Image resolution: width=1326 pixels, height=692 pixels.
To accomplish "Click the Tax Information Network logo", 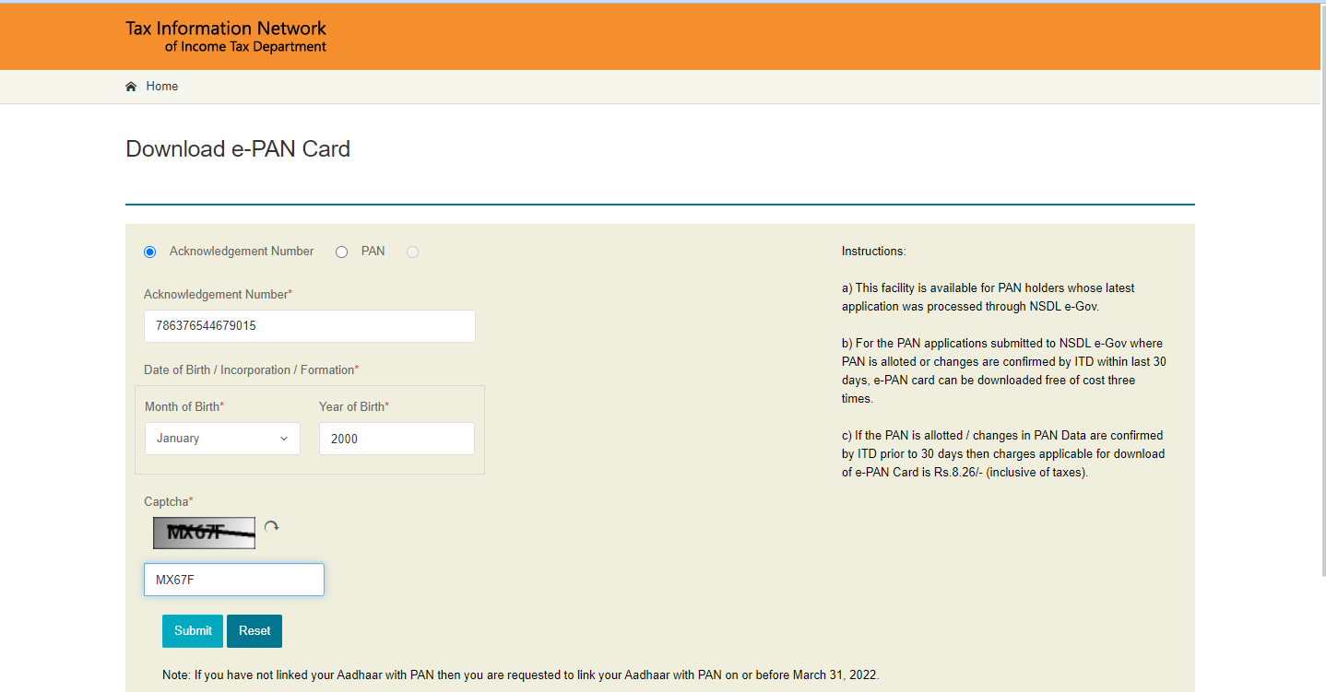I will [x=226, y=36].
